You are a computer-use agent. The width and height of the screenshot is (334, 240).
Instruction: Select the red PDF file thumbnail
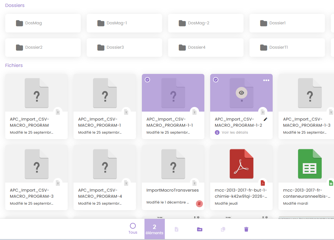coord(241,164)
